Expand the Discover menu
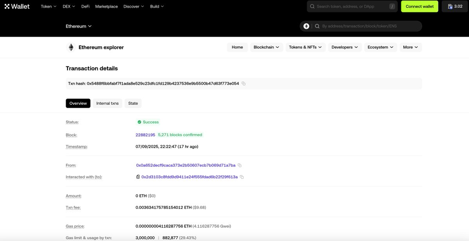469x241 pixels. pos(134,6)
